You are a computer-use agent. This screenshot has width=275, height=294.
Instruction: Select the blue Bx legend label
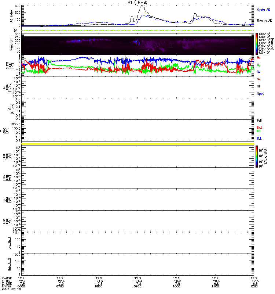[258, 72]
